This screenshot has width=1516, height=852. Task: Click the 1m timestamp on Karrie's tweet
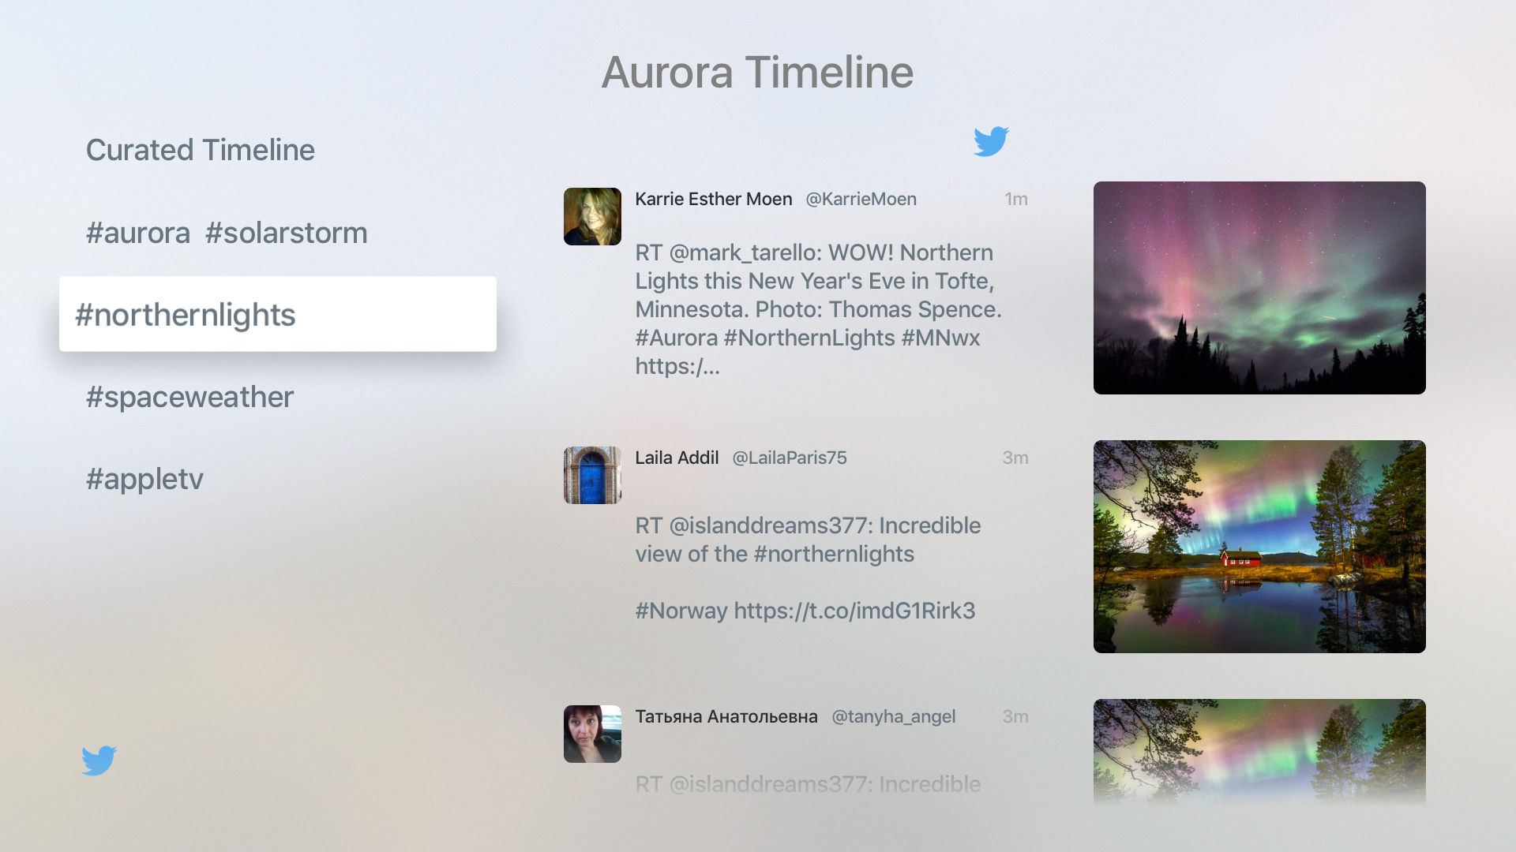1015,199
